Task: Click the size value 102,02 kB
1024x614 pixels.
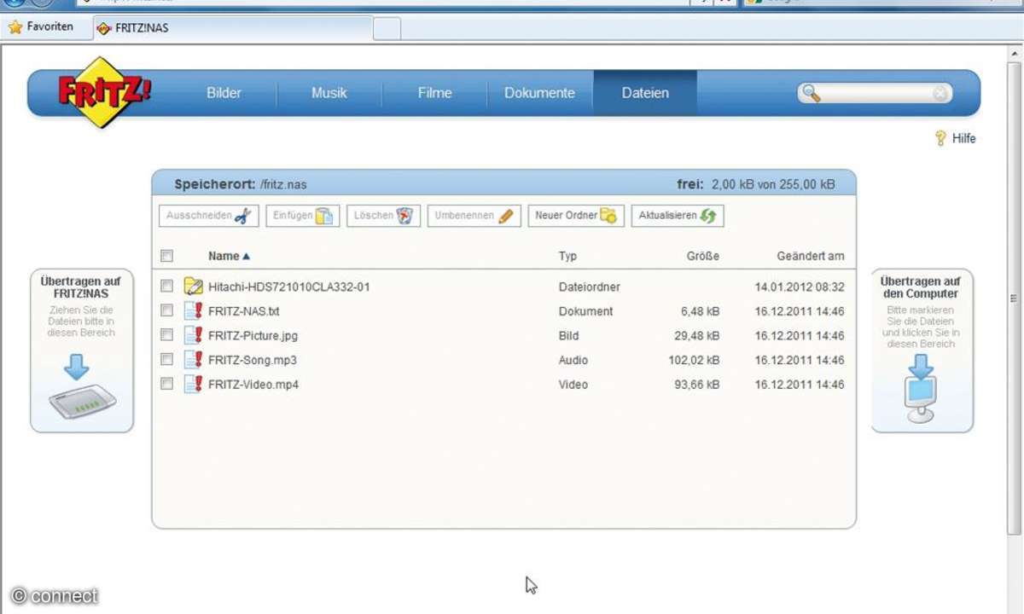Action: tap(694, 360)
